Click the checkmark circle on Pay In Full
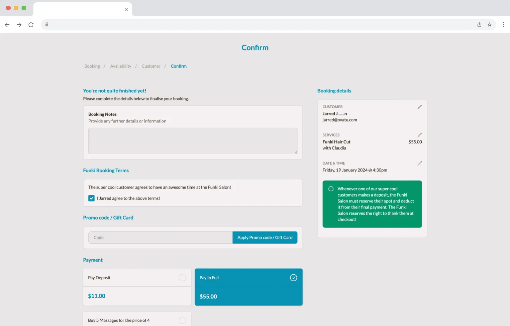 294,277
